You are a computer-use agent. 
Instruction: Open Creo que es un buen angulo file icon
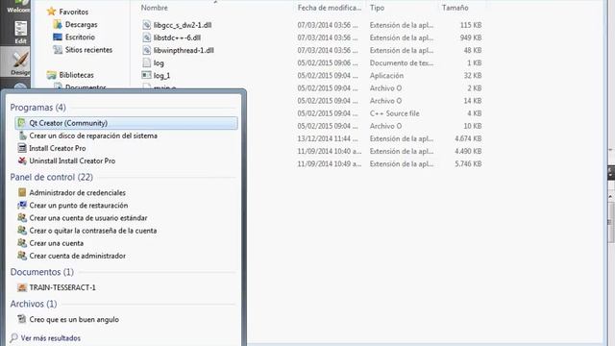[x=22, y=319]
